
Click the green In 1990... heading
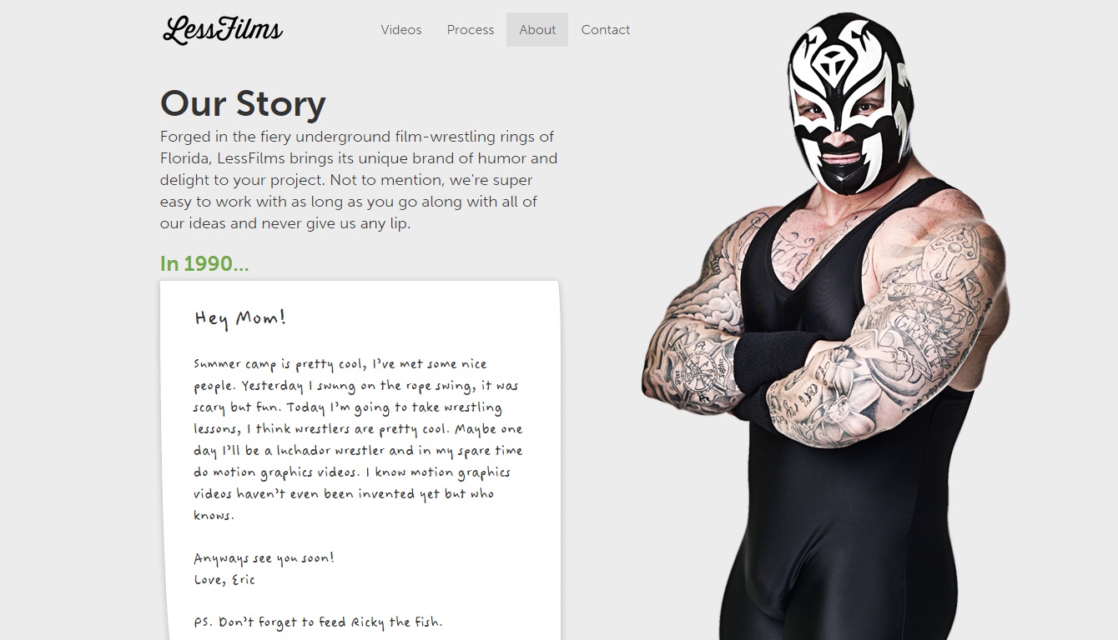tap(204, 263)
